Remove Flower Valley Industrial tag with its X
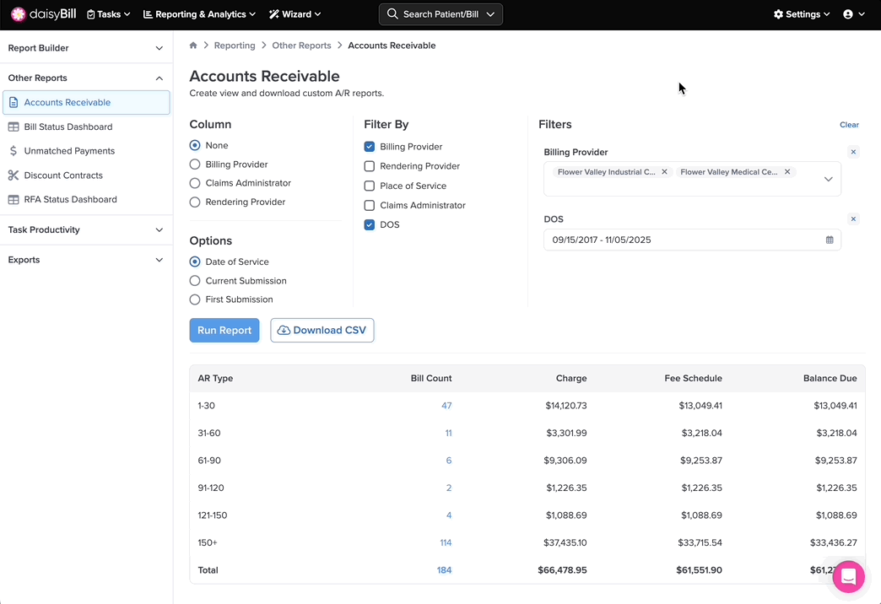 664,172
